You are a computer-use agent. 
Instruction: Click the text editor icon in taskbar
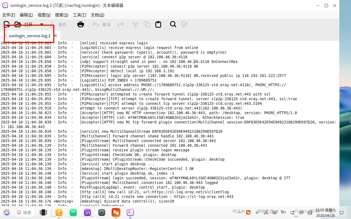tap(130, 212)
